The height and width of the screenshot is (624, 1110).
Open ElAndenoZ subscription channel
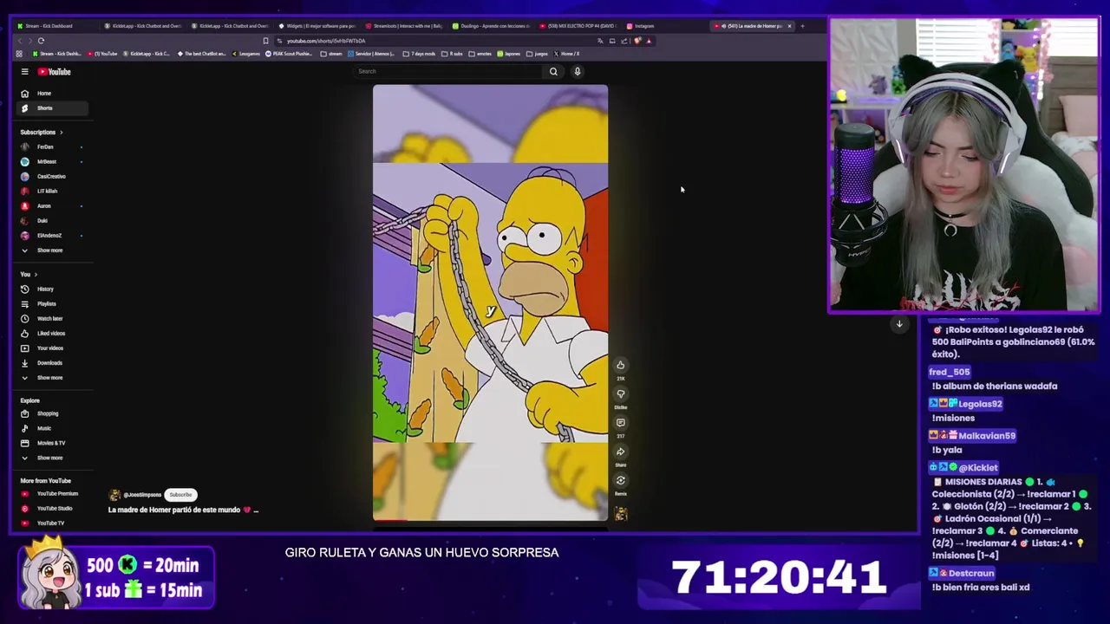(x=52, y=235)
